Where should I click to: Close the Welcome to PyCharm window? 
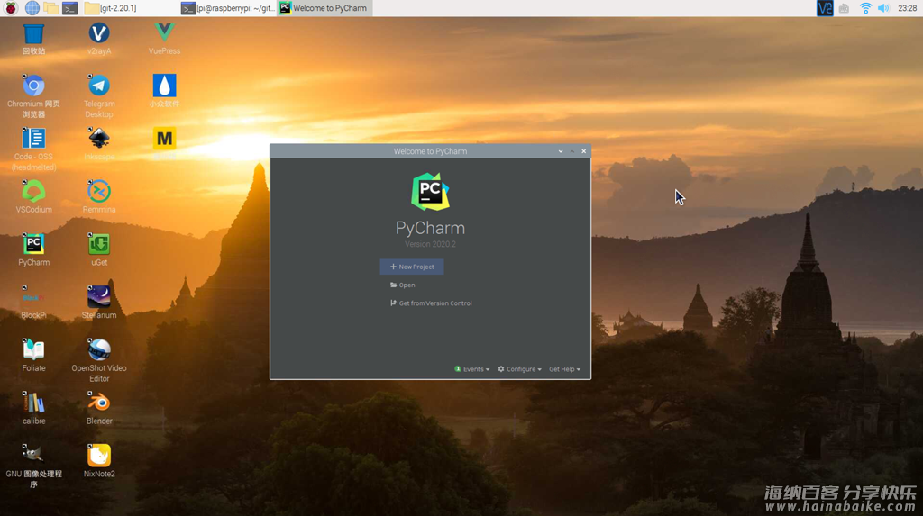(584, 151)
